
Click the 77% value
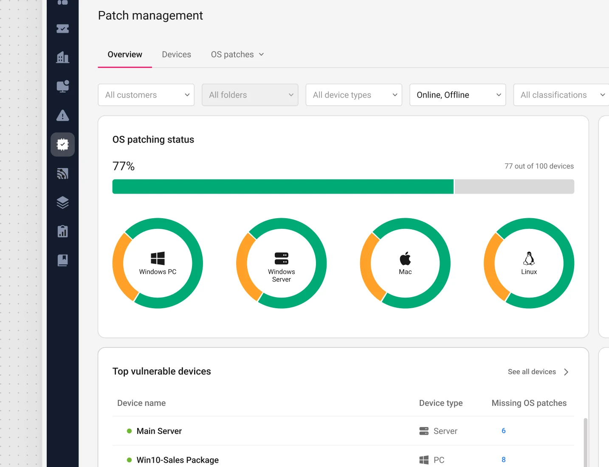tap(124, 166)
